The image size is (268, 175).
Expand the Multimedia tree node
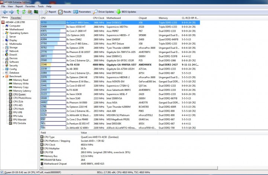3,44
